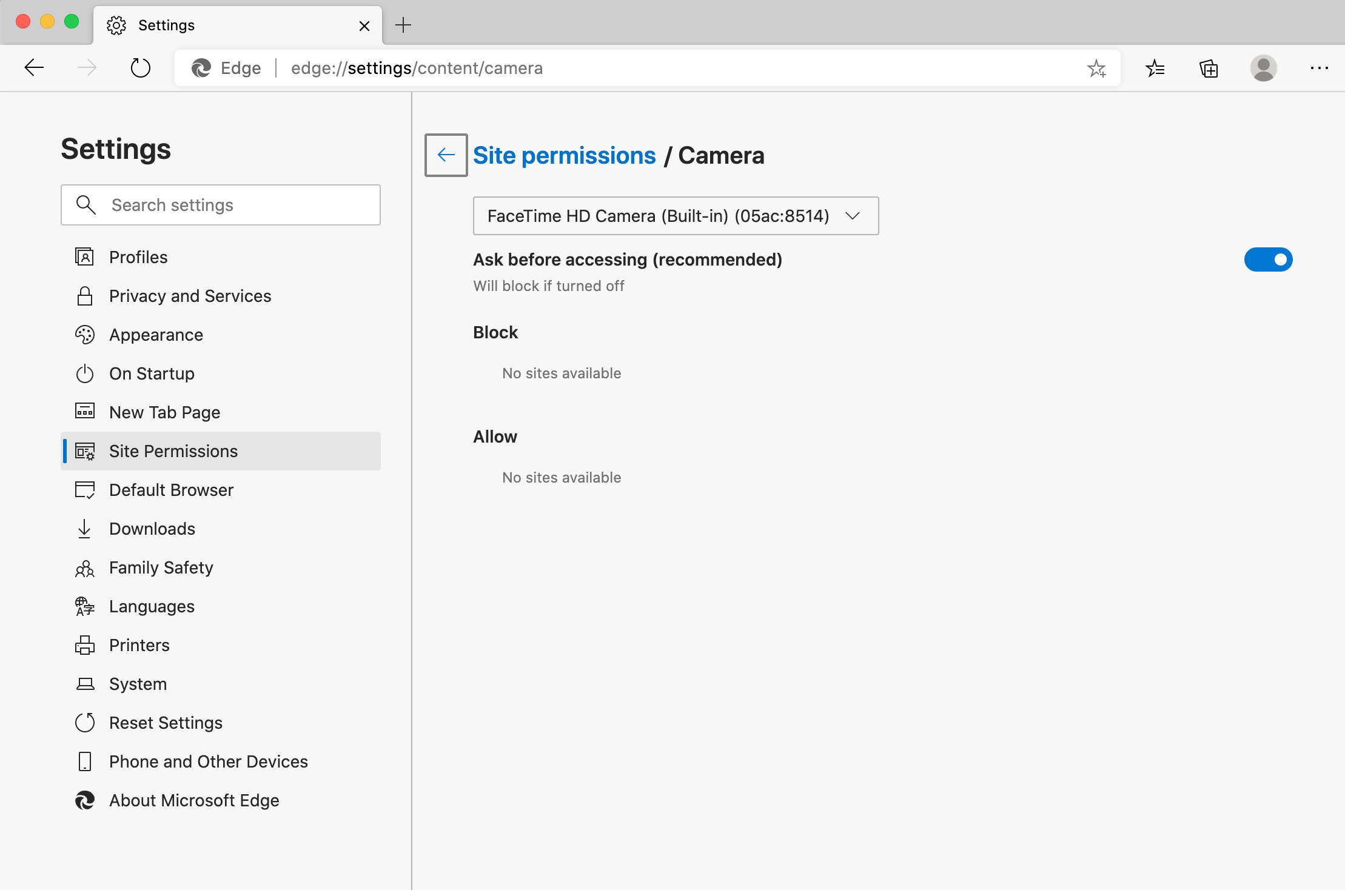Viewport: 1345px width, 890px height.
Task: Expand the FaceTime HD Camera dropdown
Action: 676,216
